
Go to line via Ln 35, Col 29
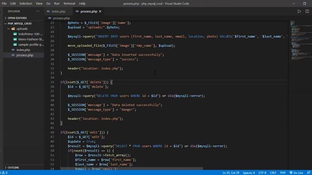[x=231, y=173]
